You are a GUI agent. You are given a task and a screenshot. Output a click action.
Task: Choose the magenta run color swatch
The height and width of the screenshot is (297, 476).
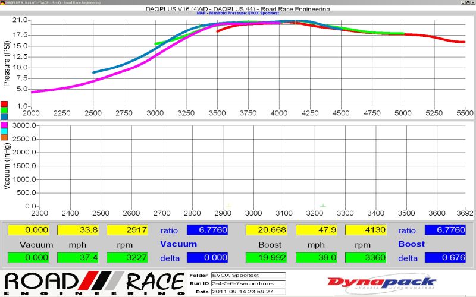coord(4,124)
